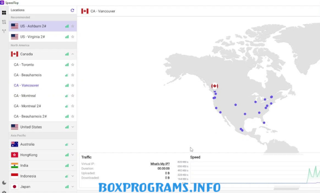Click the CA - Vancouver header title
Screen dimensions: 320x193
(x=102, y=11)
